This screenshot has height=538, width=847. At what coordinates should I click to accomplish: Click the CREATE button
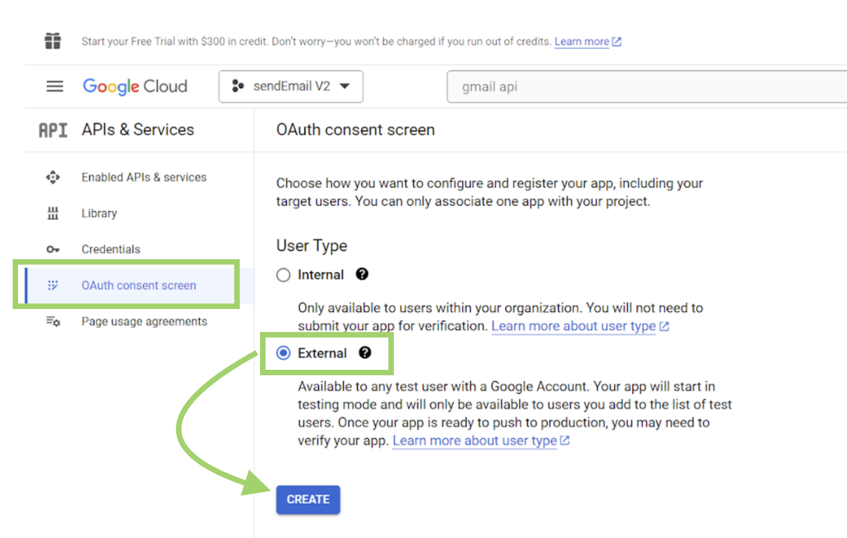coord(308,499)
